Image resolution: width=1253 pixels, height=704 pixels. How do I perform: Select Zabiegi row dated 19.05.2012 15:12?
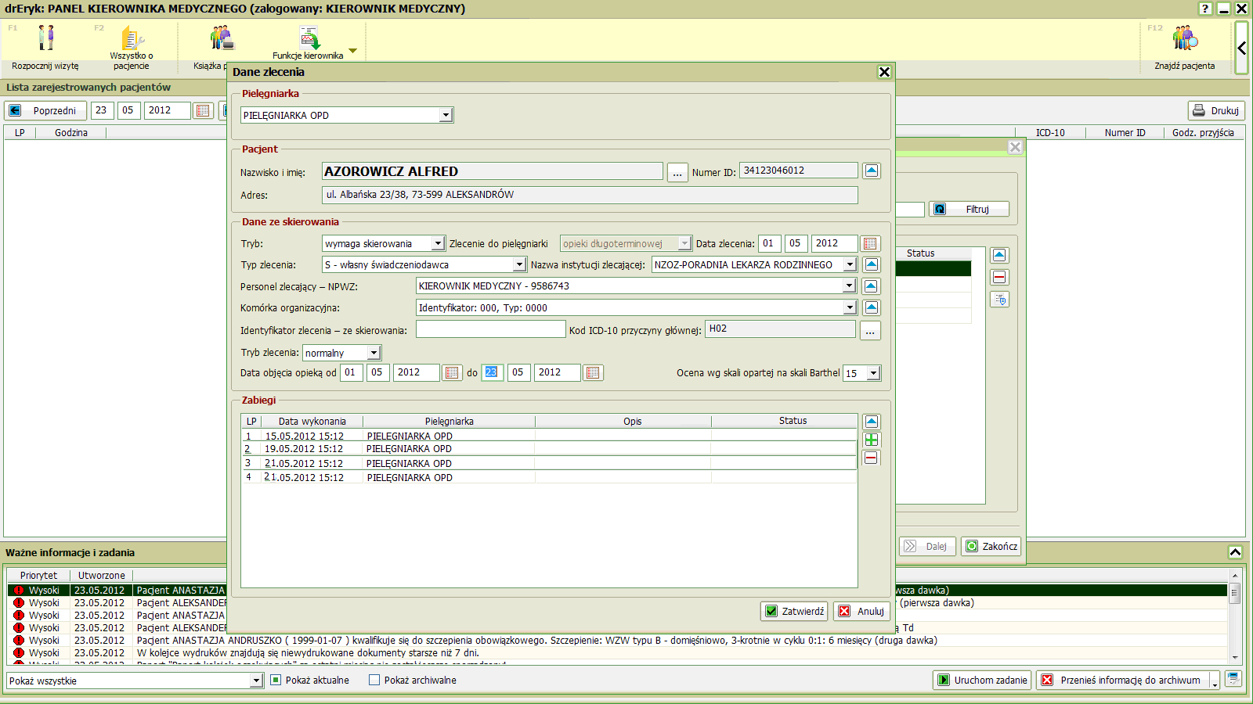(x=548, y=449)
